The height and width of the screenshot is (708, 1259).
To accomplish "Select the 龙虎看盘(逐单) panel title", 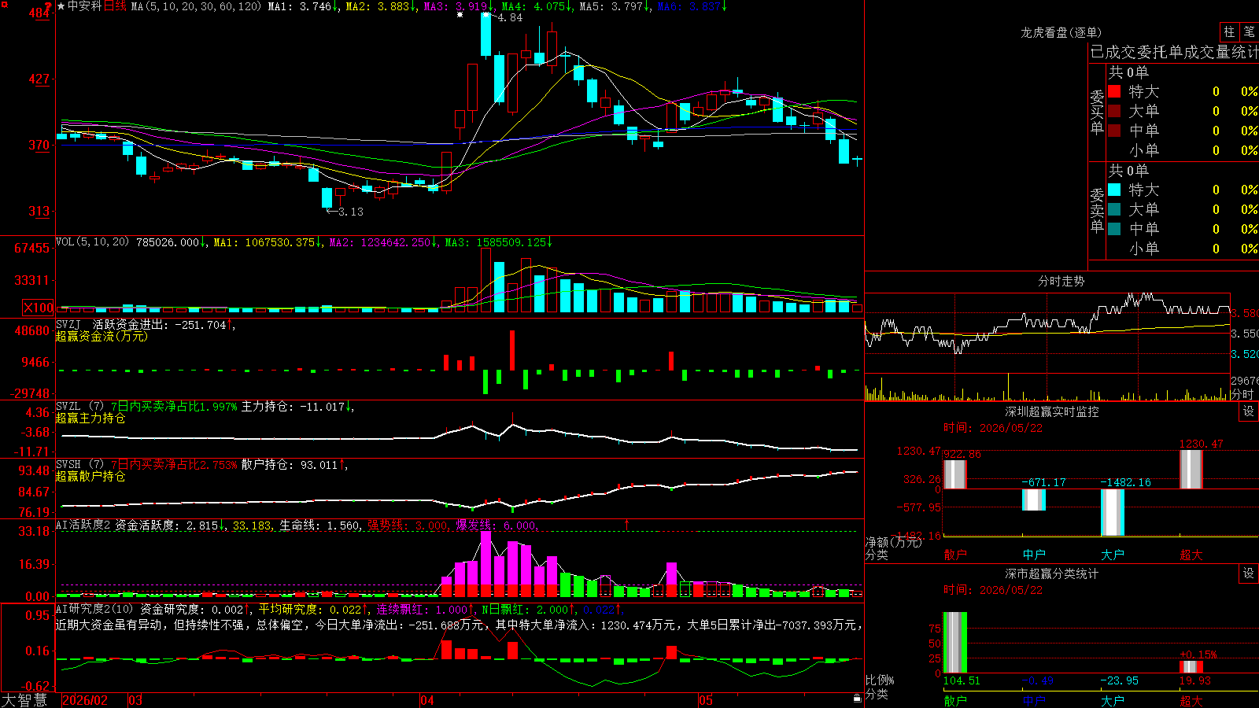I will 1061,32.
